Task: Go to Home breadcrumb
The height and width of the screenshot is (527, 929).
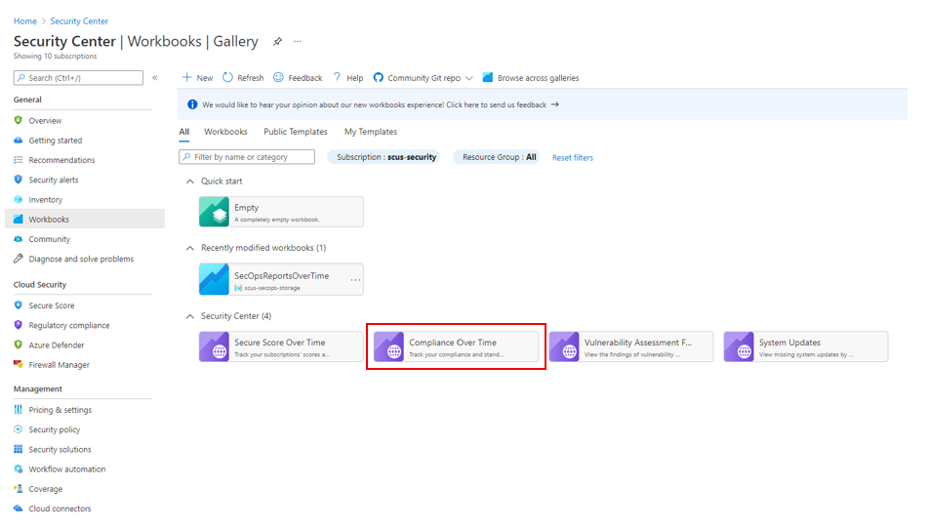Action: click(25, 20)
